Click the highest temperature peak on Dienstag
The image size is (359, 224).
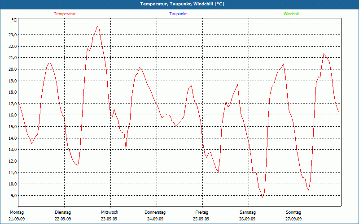click(98, 26)
